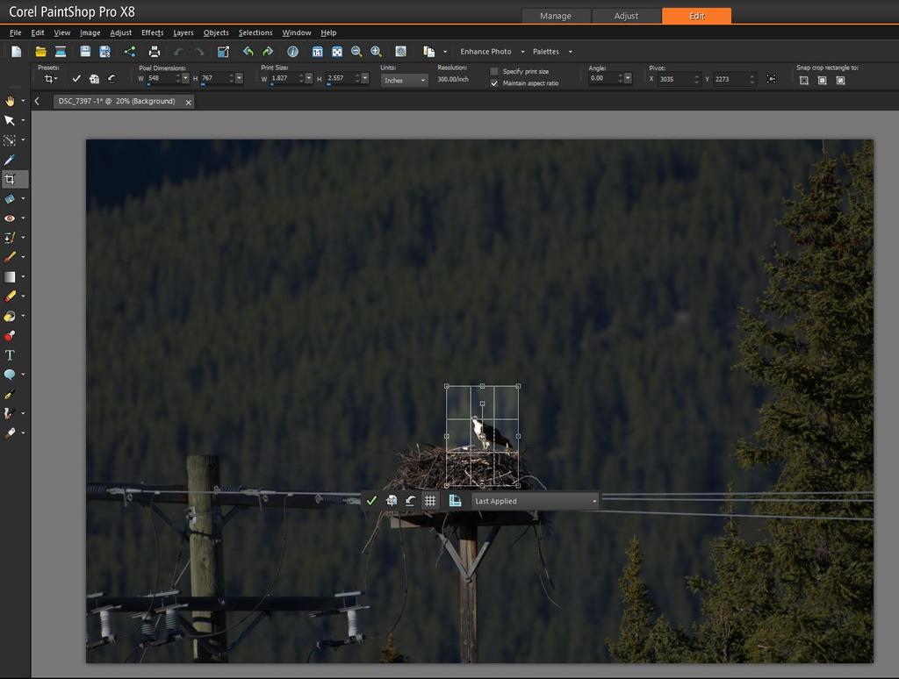
Task: Pick the Dropper tool
Action: (x=10, y=160)
